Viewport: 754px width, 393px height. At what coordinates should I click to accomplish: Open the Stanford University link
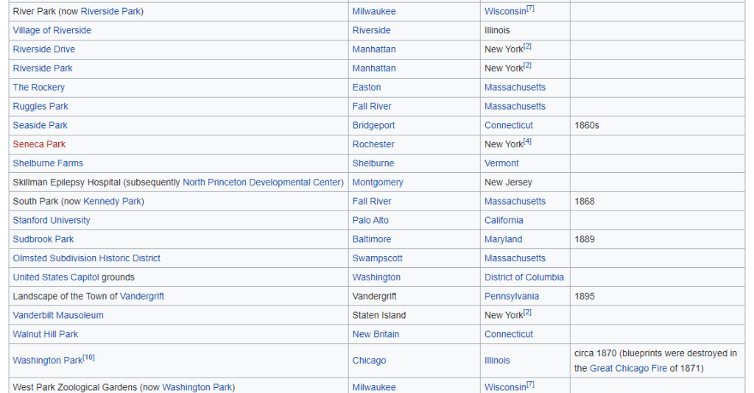point(52,221)
